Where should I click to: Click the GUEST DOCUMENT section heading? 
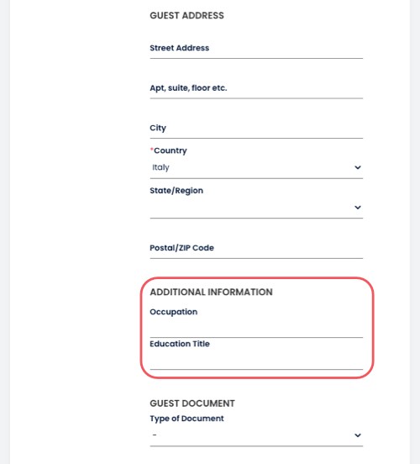(192, 403)
